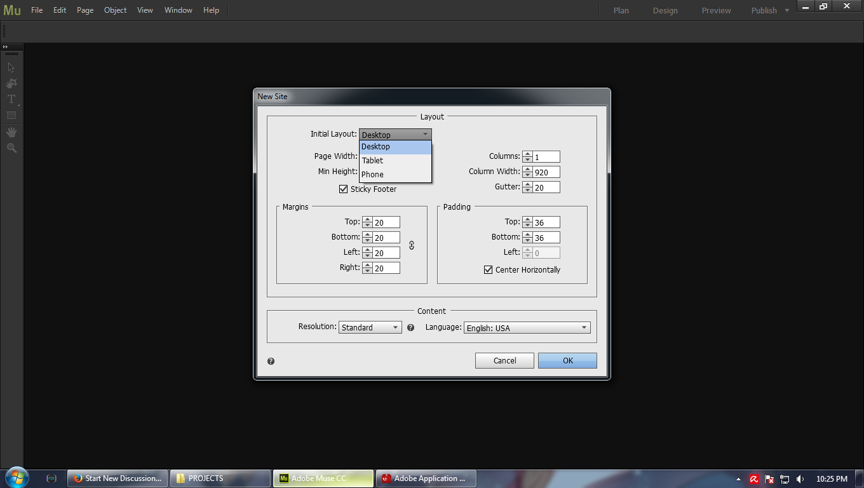
Task: Open the Help menu
Action: coord(211,10)
